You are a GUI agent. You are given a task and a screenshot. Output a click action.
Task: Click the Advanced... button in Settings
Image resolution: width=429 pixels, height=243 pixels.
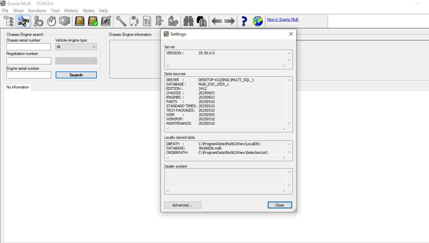coord(183,205)
